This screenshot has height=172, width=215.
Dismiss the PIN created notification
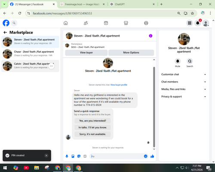pyautogui.click(x=46, y=156)
